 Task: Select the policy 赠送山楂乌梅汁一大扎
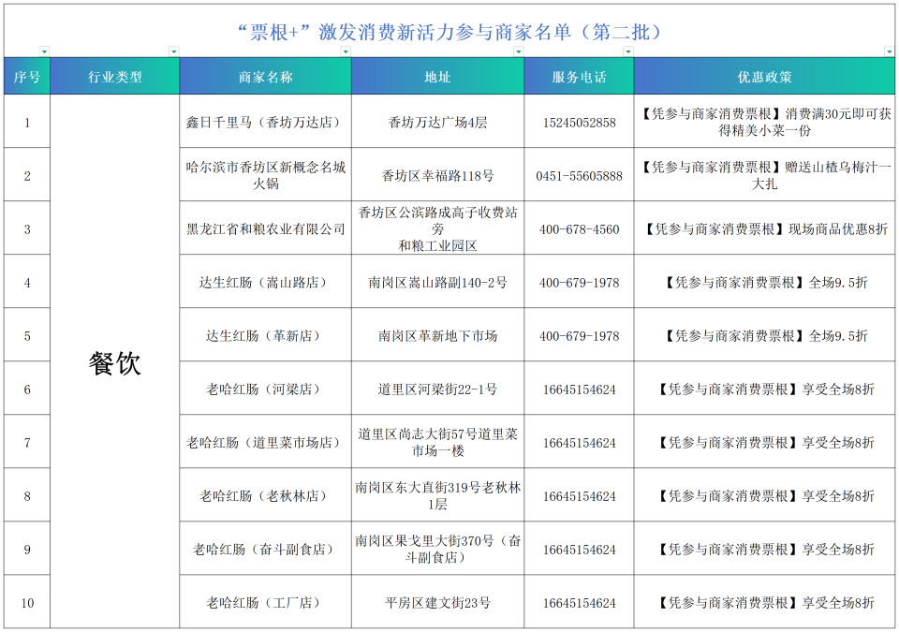(764, 175)
